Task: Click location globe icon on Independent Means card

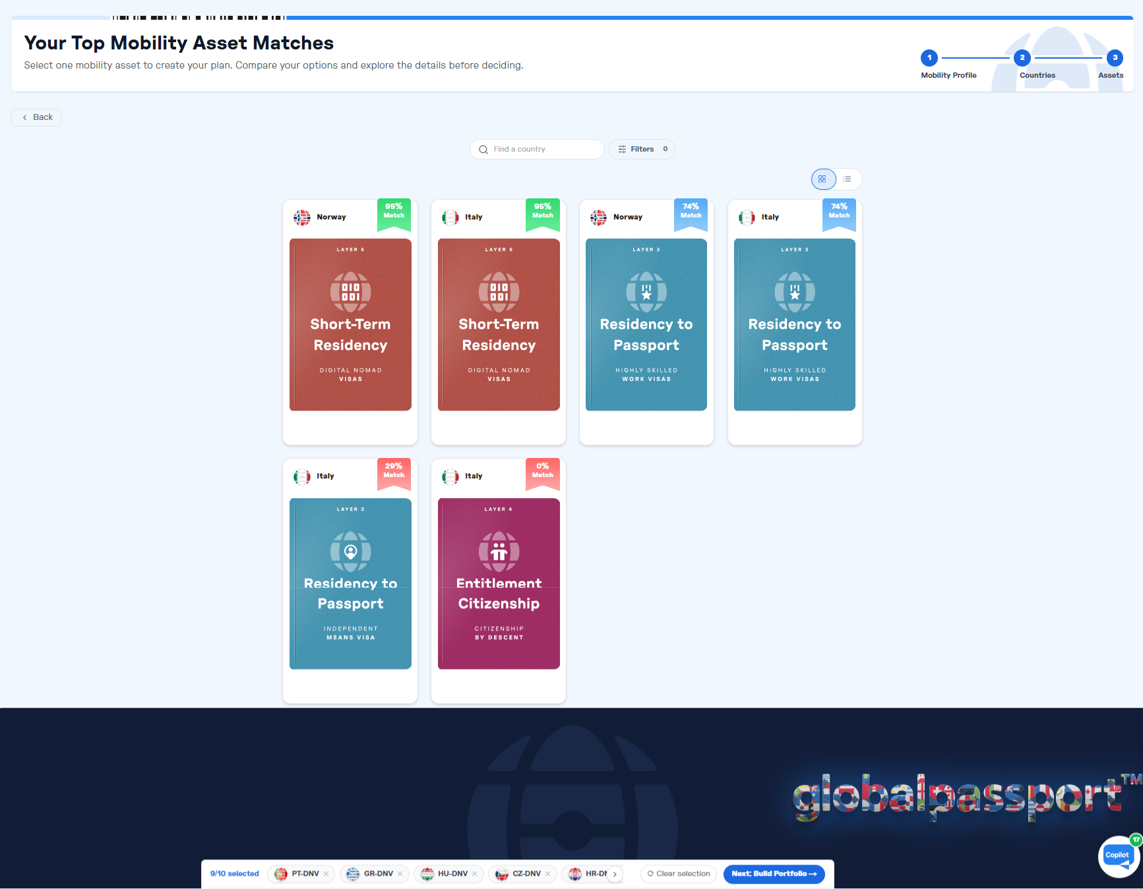Action: coord(350,552)
